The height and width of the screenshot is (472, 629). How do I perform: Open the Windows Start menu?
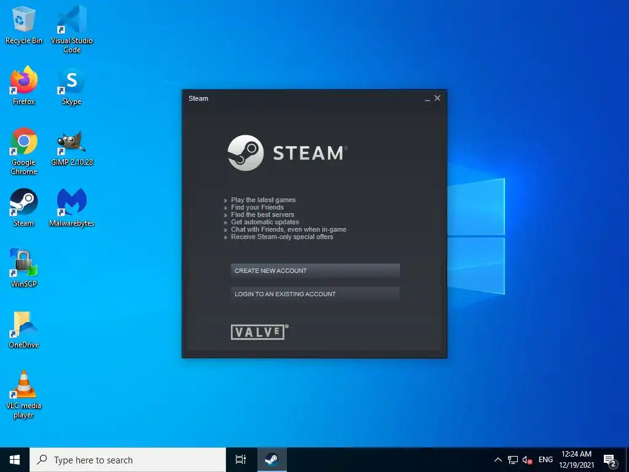(15, 460)
